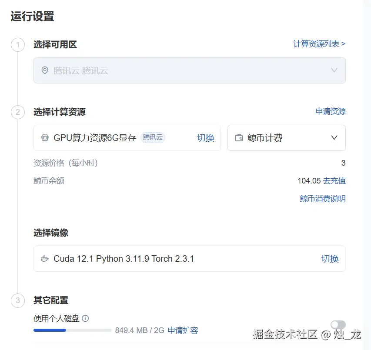Toggle the 使用个人磁盘 switch
Screen dimensions: 371x350
tap(338, 325)
